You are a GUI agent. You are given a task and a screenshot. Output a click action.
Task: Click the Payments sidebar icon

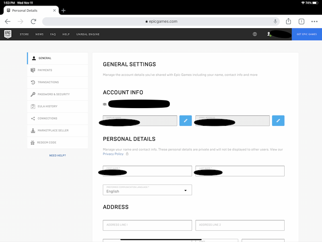[33, 70]
